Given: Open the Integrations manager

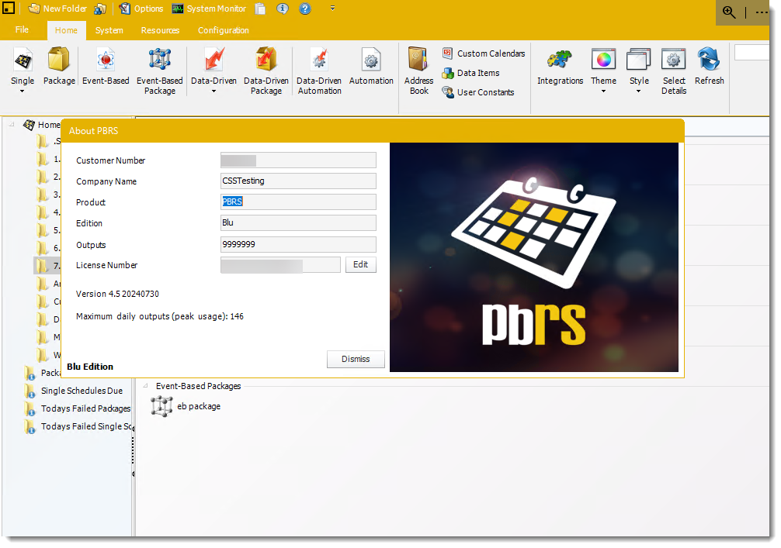Looking at the screenshot, I should [x=560, y=70].
